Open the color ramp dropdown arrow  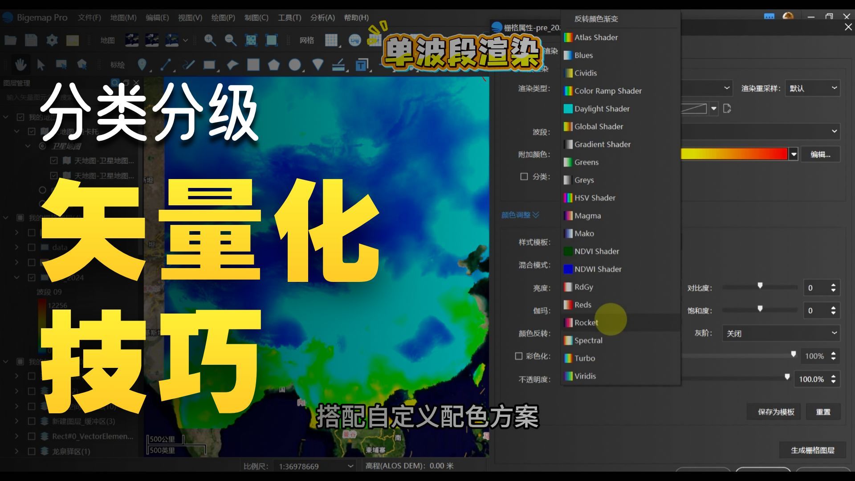pos(794,155)
